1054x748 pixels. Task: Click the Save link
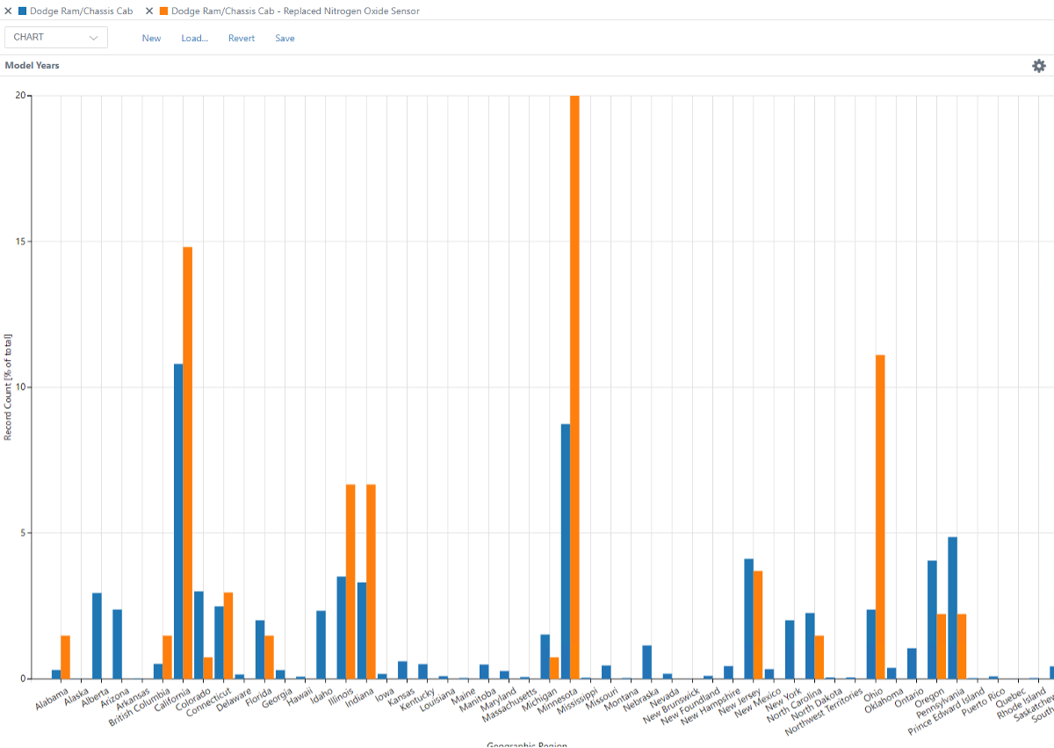285,39
